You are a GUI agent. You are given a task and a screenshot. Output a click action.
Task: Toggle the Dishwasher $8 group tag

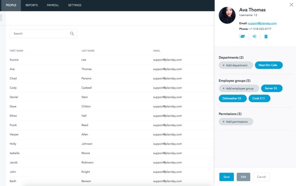232,98
